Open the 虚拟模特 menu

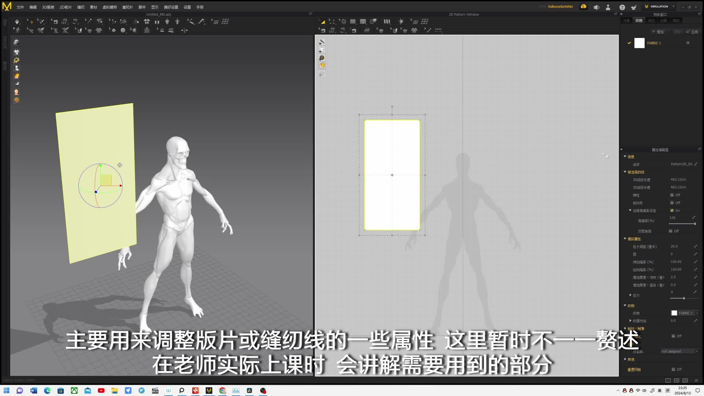click(x=109, y=7)
